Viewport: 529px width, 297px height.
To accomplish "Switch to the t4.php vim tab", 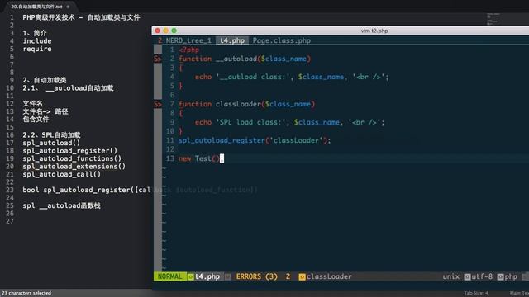I will point(232,40).
